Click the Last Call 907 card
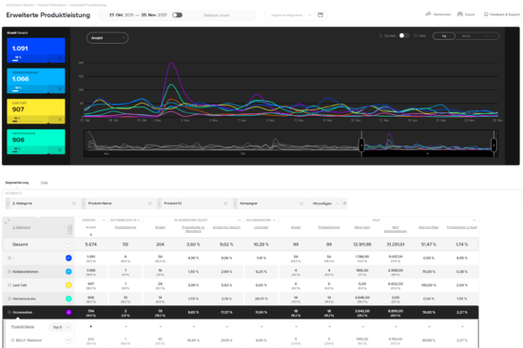This screenshot has height=348, width=523. (36, 111)
